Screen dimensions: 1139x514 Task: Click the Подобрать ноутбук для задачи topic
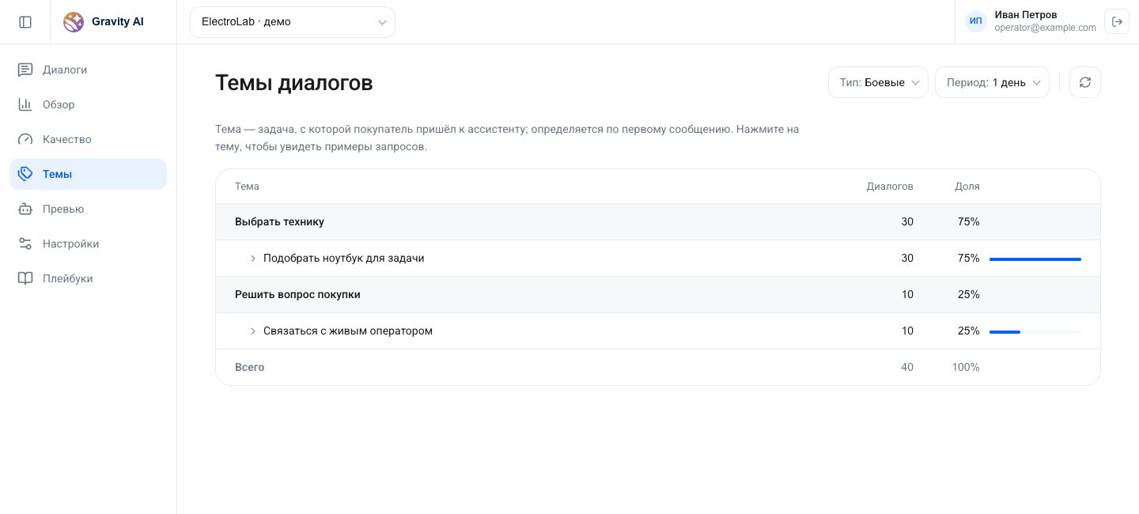click(344, 259)
